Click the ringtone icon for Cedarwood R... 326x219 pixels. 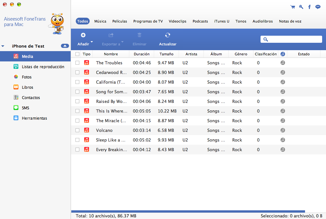pyautogui.click(x=282, y=72)
